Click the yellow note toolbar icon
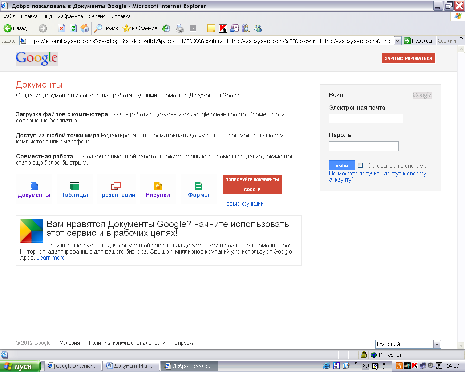The width and height of the screenshot is (465, 372). (211, 28)
